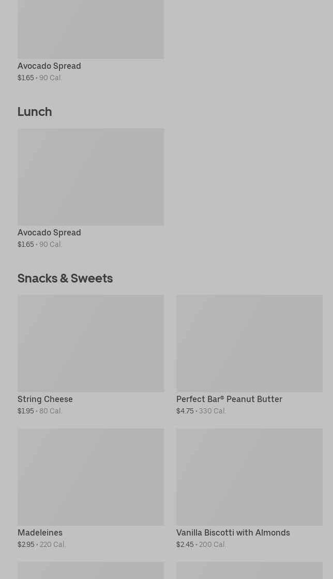333x579 pixels.
Task: Click the Lunch section heading
Action: point(35,112)
